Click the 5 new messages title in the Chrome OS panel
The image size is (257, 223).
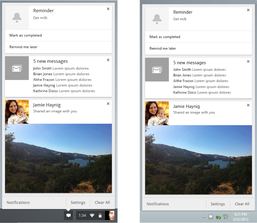[x=50, y=61]
